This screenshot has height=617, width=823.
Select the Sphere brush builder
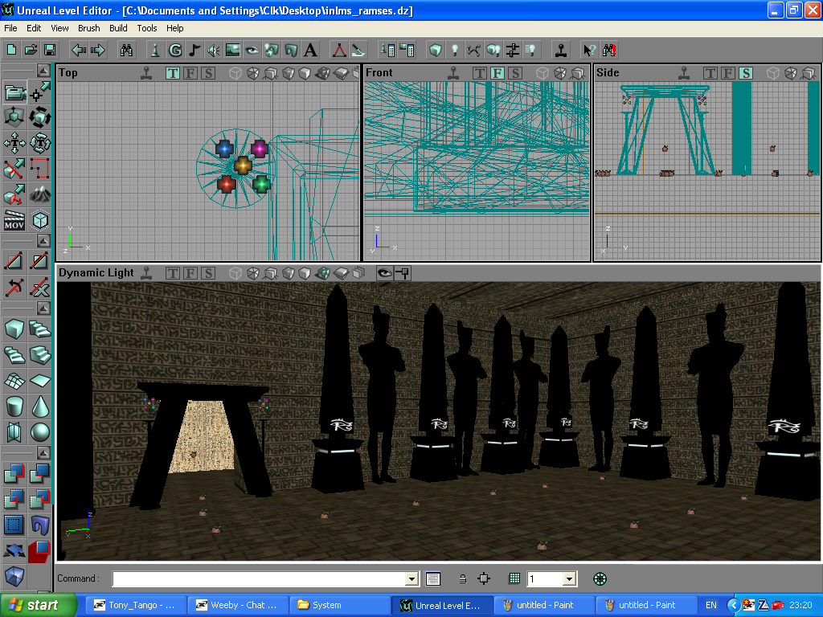click(40, 433)
